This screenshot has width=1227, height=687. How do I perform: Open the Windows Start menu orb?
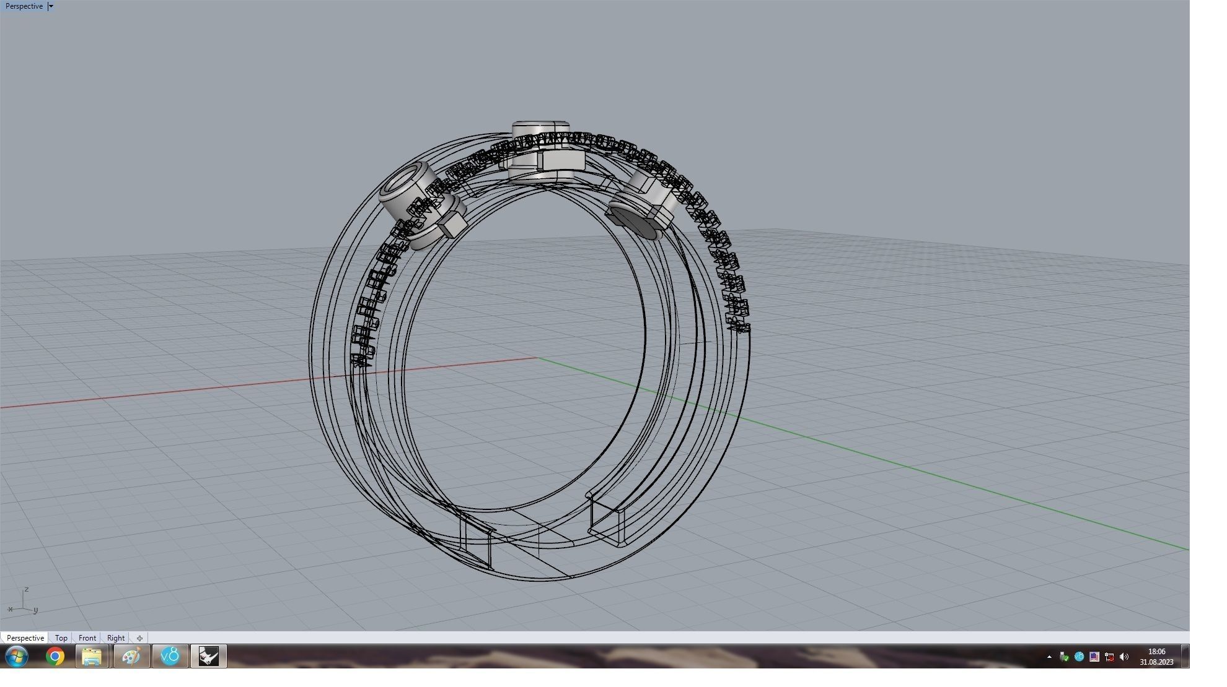pos(17,656)
